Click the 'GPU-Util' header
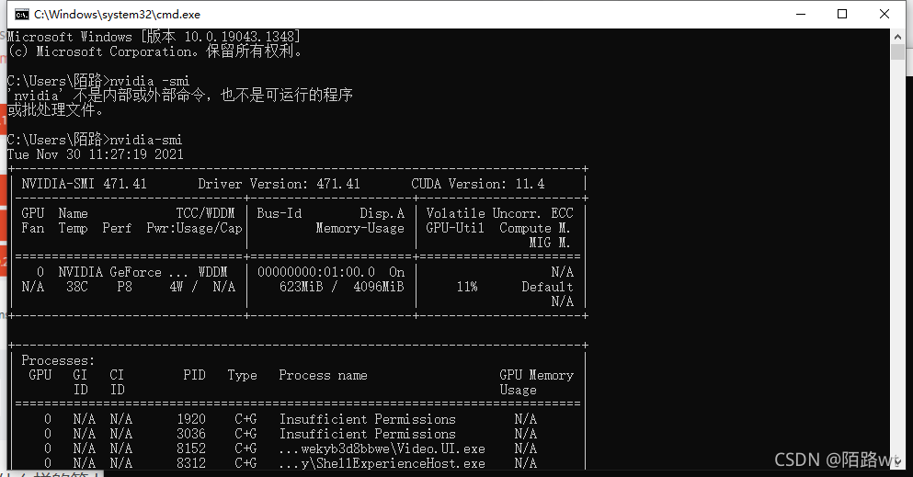 point(455,228)
